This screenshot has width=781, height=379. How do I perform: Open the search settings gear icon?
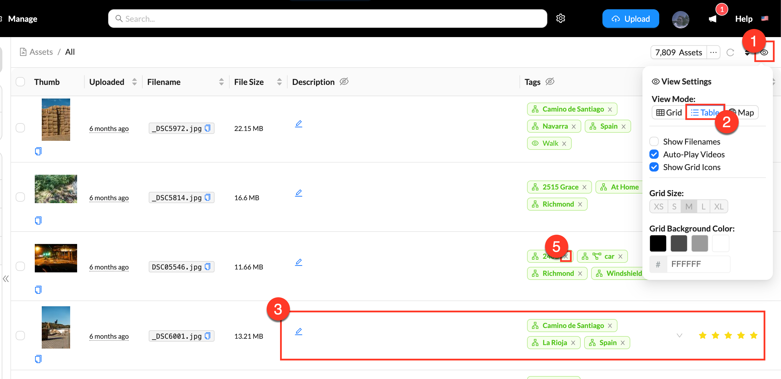click(560, 19)
